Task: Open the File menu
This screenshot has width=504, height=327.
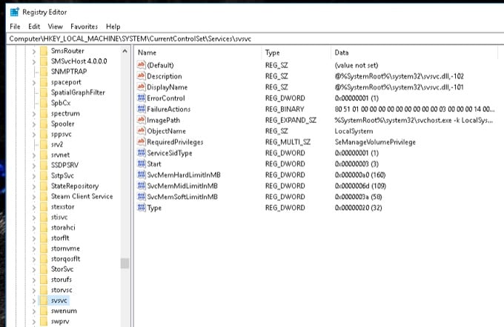Action: click(15, 27)
